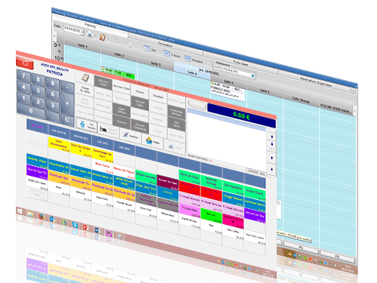Viewport: 377px width, 283px height.
Task: Open the Date dropdown in Planning window
Action: [x=82, y=32]
